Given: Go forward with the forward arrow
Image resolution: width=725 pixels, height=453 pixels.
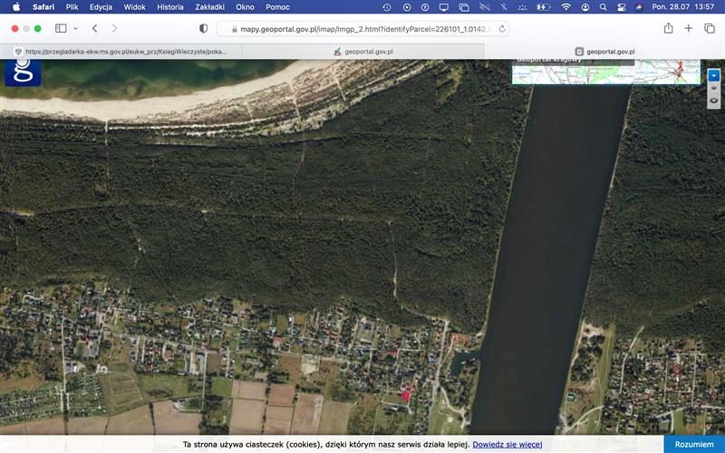Looking at the screenshot, I should pyautogui.click(x=114, y=28).
